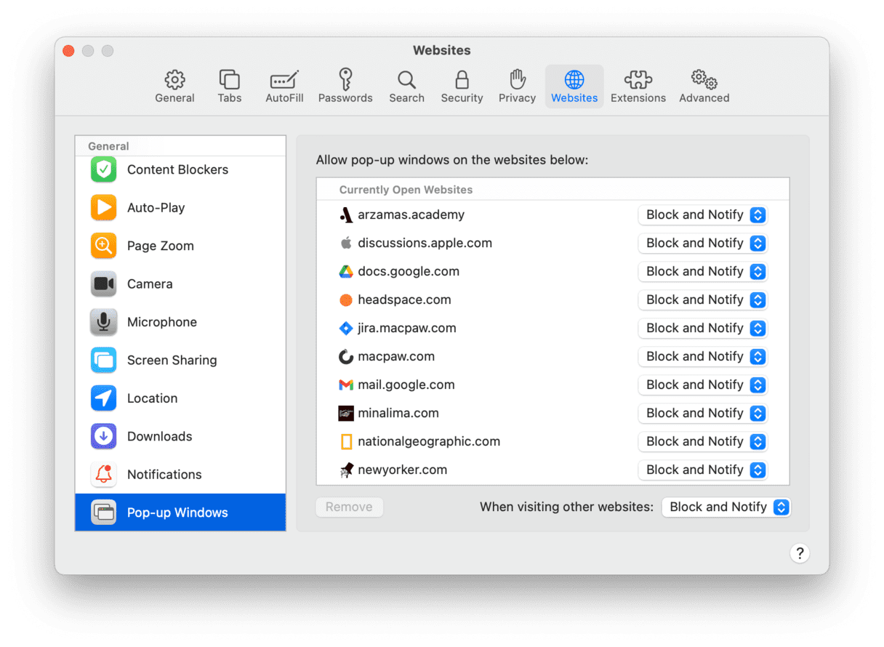Change pop-up setting for mail.google.com

click(x=702, y=385)
